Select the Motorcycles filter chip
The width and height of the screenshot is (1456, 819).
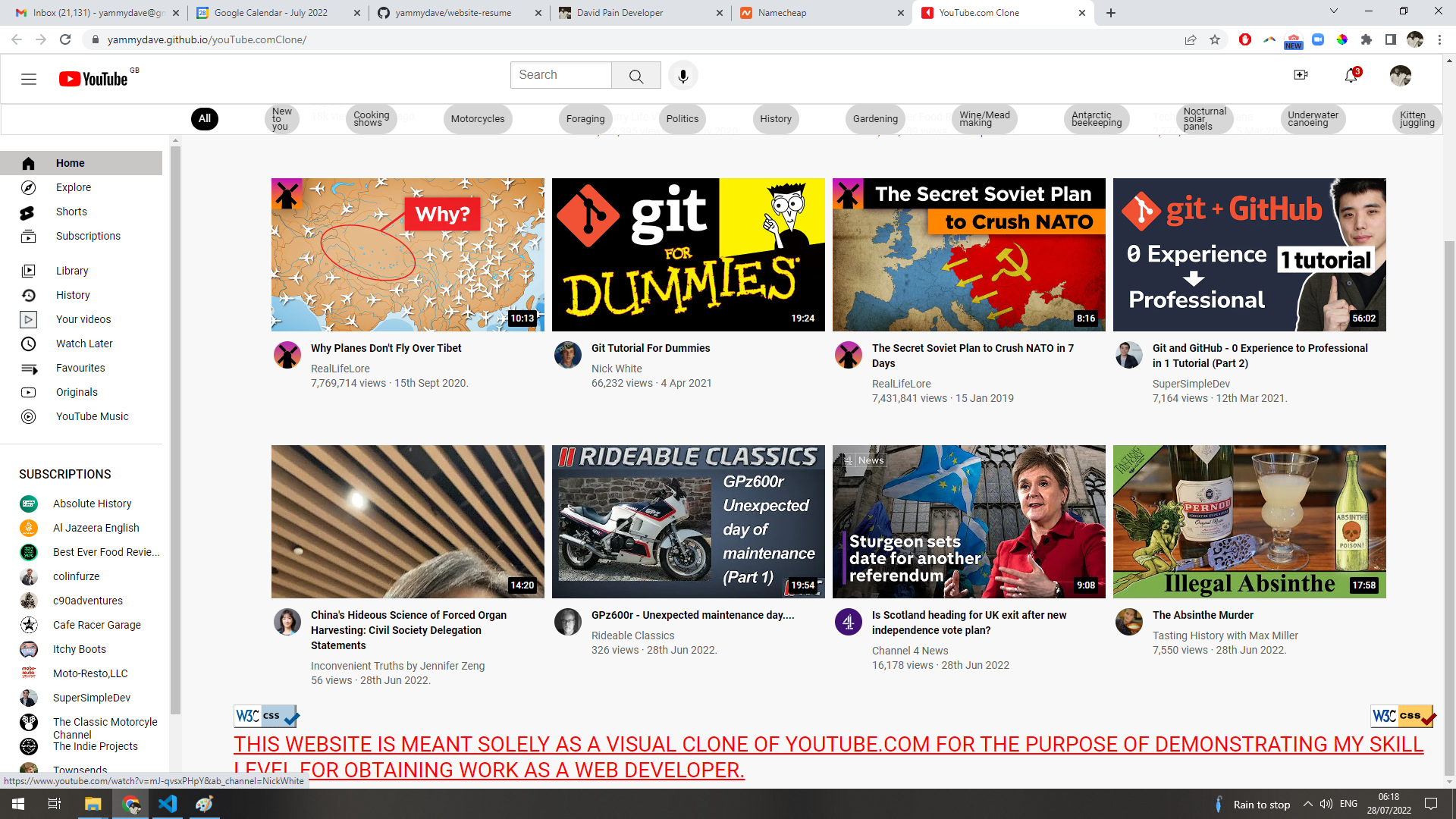click(x=478, y=119)
